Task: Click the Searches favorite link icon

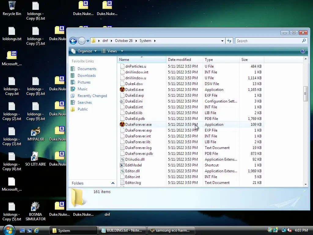Action: point(73,103)
